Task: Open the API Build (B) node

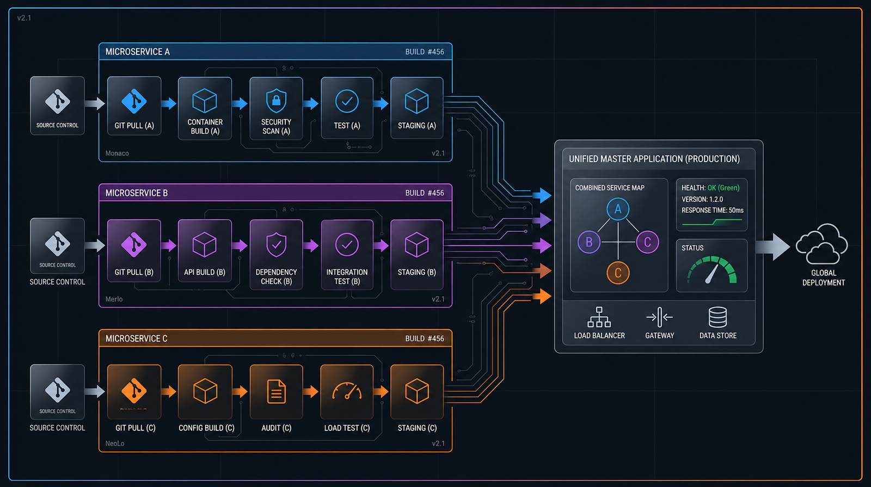Action: pos(205,250)
